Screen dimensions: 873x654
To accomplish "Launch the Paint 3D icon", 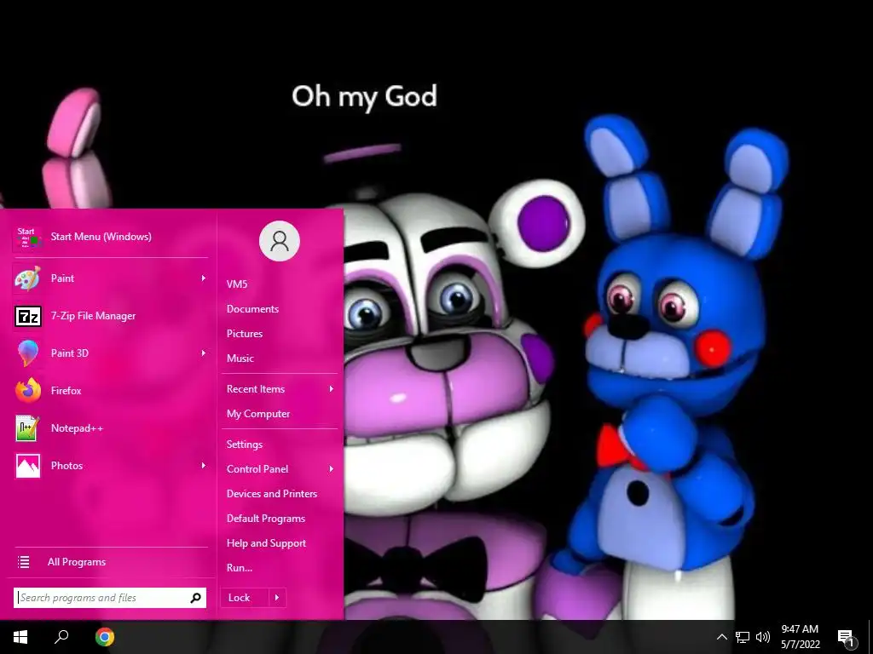I will point(28,353).
